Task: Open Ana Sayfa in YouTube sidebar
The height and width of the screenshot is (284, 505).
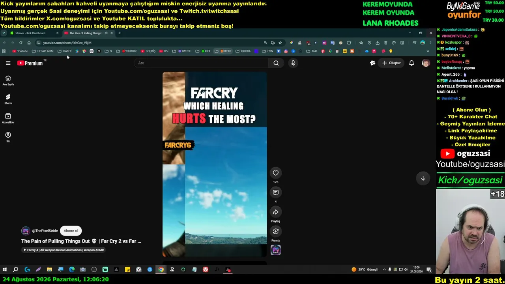Action: click(8, 80)
